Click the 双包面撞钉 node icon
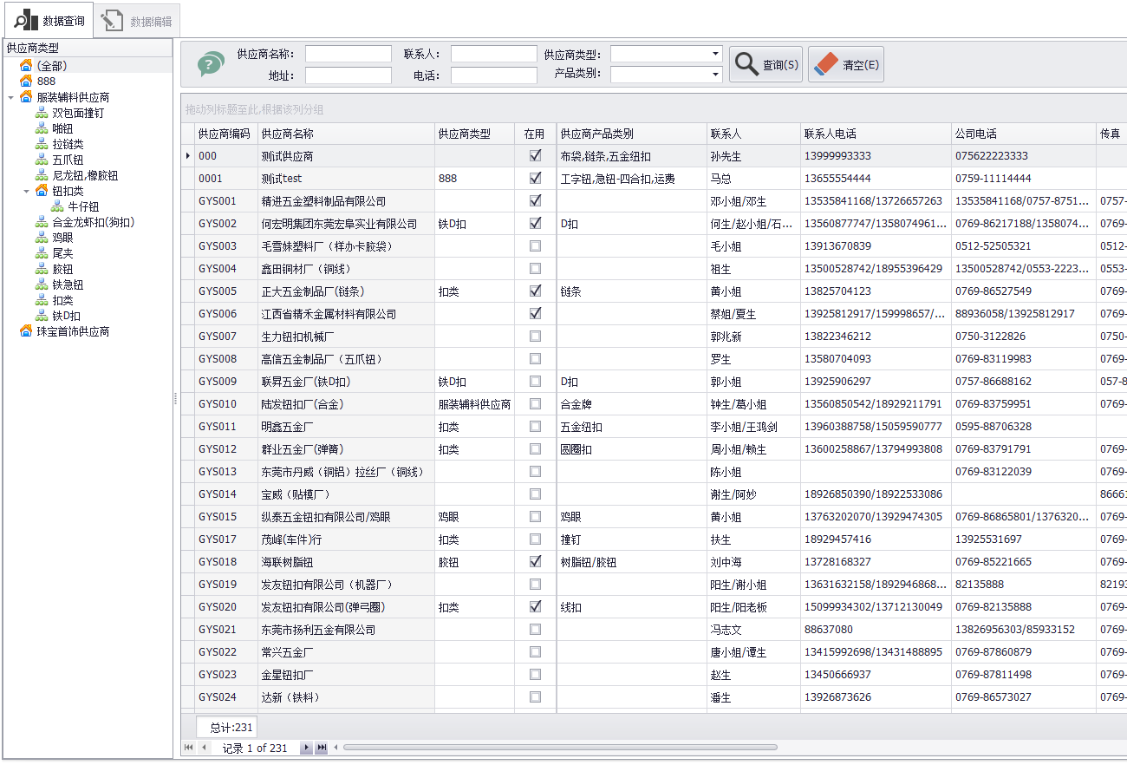The image size is (1127, 765). pos(42,113)
